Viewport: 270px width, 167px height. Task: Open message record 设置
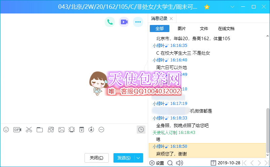(157, 163)
